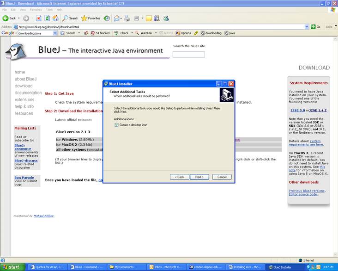Open the J2SE 1.4.2 link
Image resolution: width=338 pixels, height=271 pixels.
coord(318,111)
